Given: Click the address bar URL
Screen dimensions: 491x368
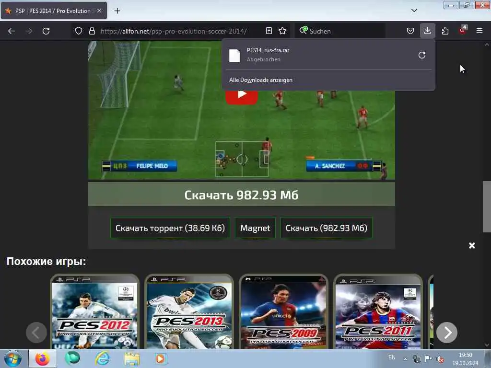Looking at the screenshot, I should coord(174,31).
